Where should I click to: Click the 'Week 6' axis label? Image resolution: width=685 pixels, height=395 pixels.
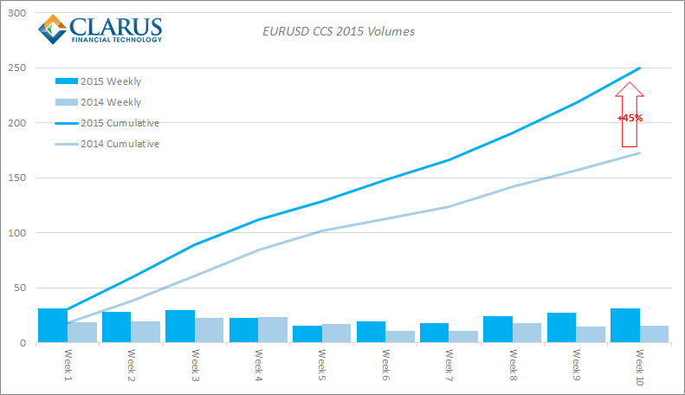385,365
